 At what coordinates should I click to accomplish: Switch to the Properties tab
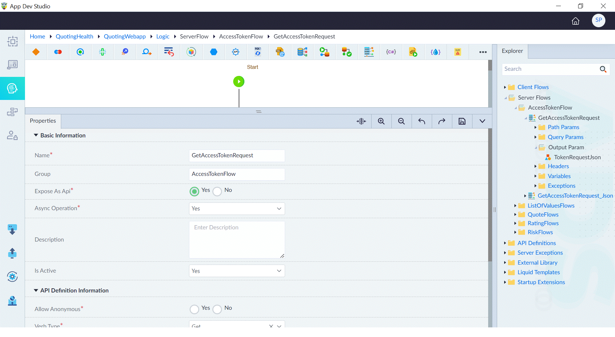[43, 121]
